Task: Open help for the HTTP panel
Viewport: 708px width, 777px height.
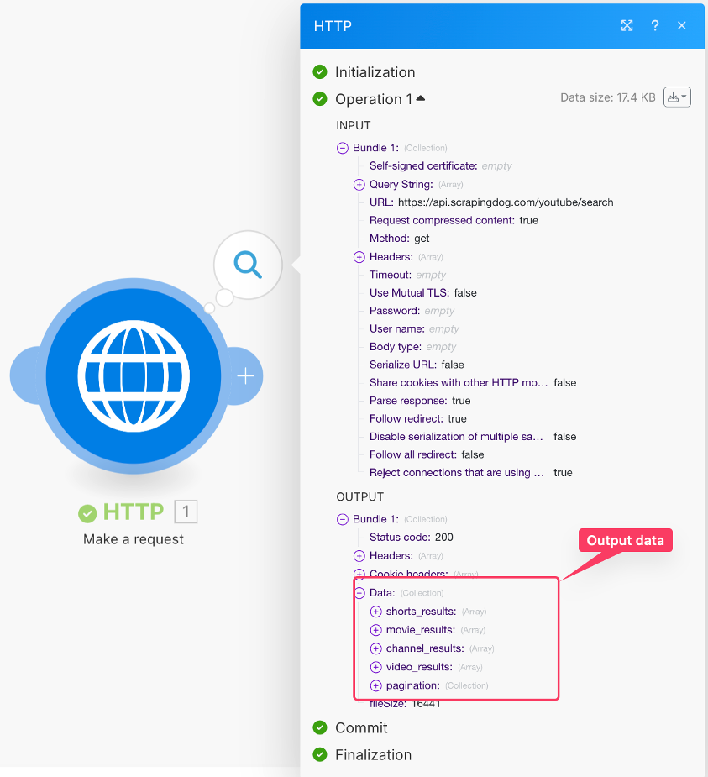Action: pos(655,26)
